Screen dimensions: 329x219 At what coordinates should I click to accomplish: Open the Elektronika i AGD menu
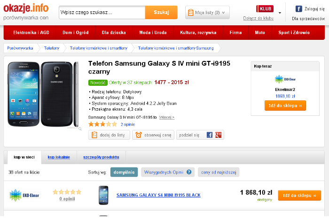coord(31,33)
